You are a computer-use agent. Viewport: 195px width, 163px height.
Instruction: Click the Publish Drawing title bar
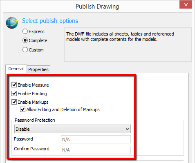(97, 7)
